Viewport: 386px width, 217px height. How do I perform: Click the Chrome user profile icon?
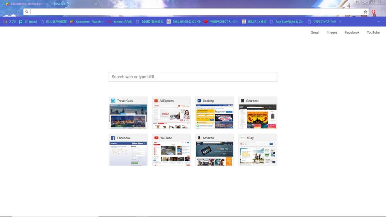(x=357, y=2)
